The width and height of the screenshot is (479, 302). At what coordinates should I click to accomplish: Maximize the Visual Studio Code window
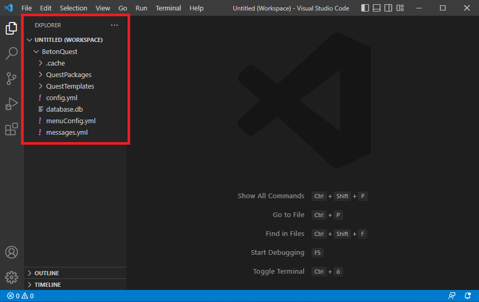pyautogui.click(x=443, y=8)
